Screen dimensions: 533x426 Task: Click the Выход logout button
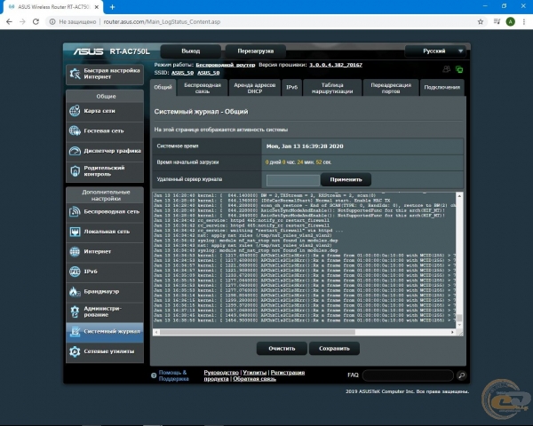191,51
